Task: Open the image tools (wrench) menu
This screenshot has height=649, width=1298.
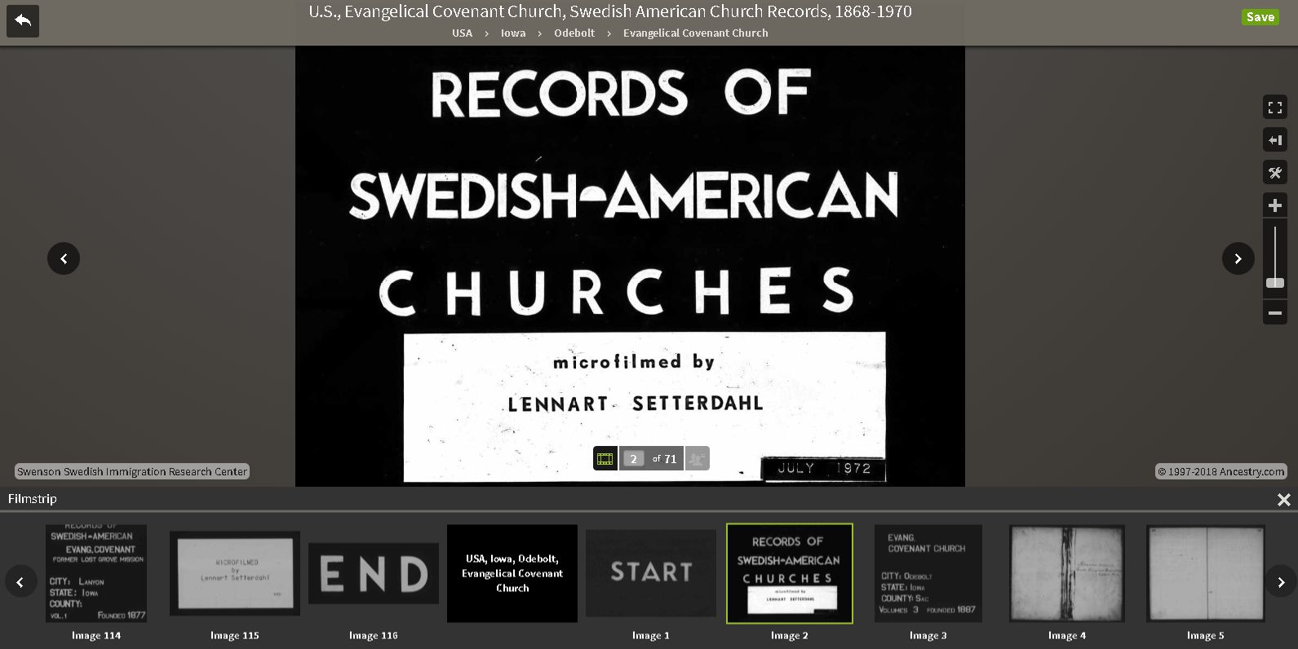Action: 1274,172
